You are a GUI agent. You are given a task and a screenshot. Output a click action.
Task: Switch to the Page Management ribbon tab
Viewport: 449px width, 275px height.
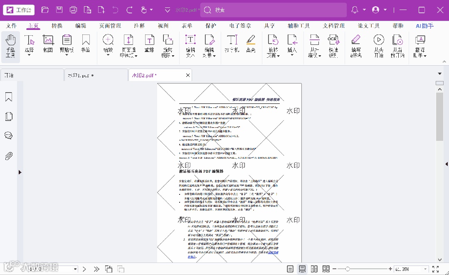(110, 26)
